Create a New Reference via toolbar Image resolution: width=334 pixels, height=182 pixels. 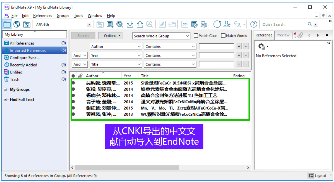(110, 24)
